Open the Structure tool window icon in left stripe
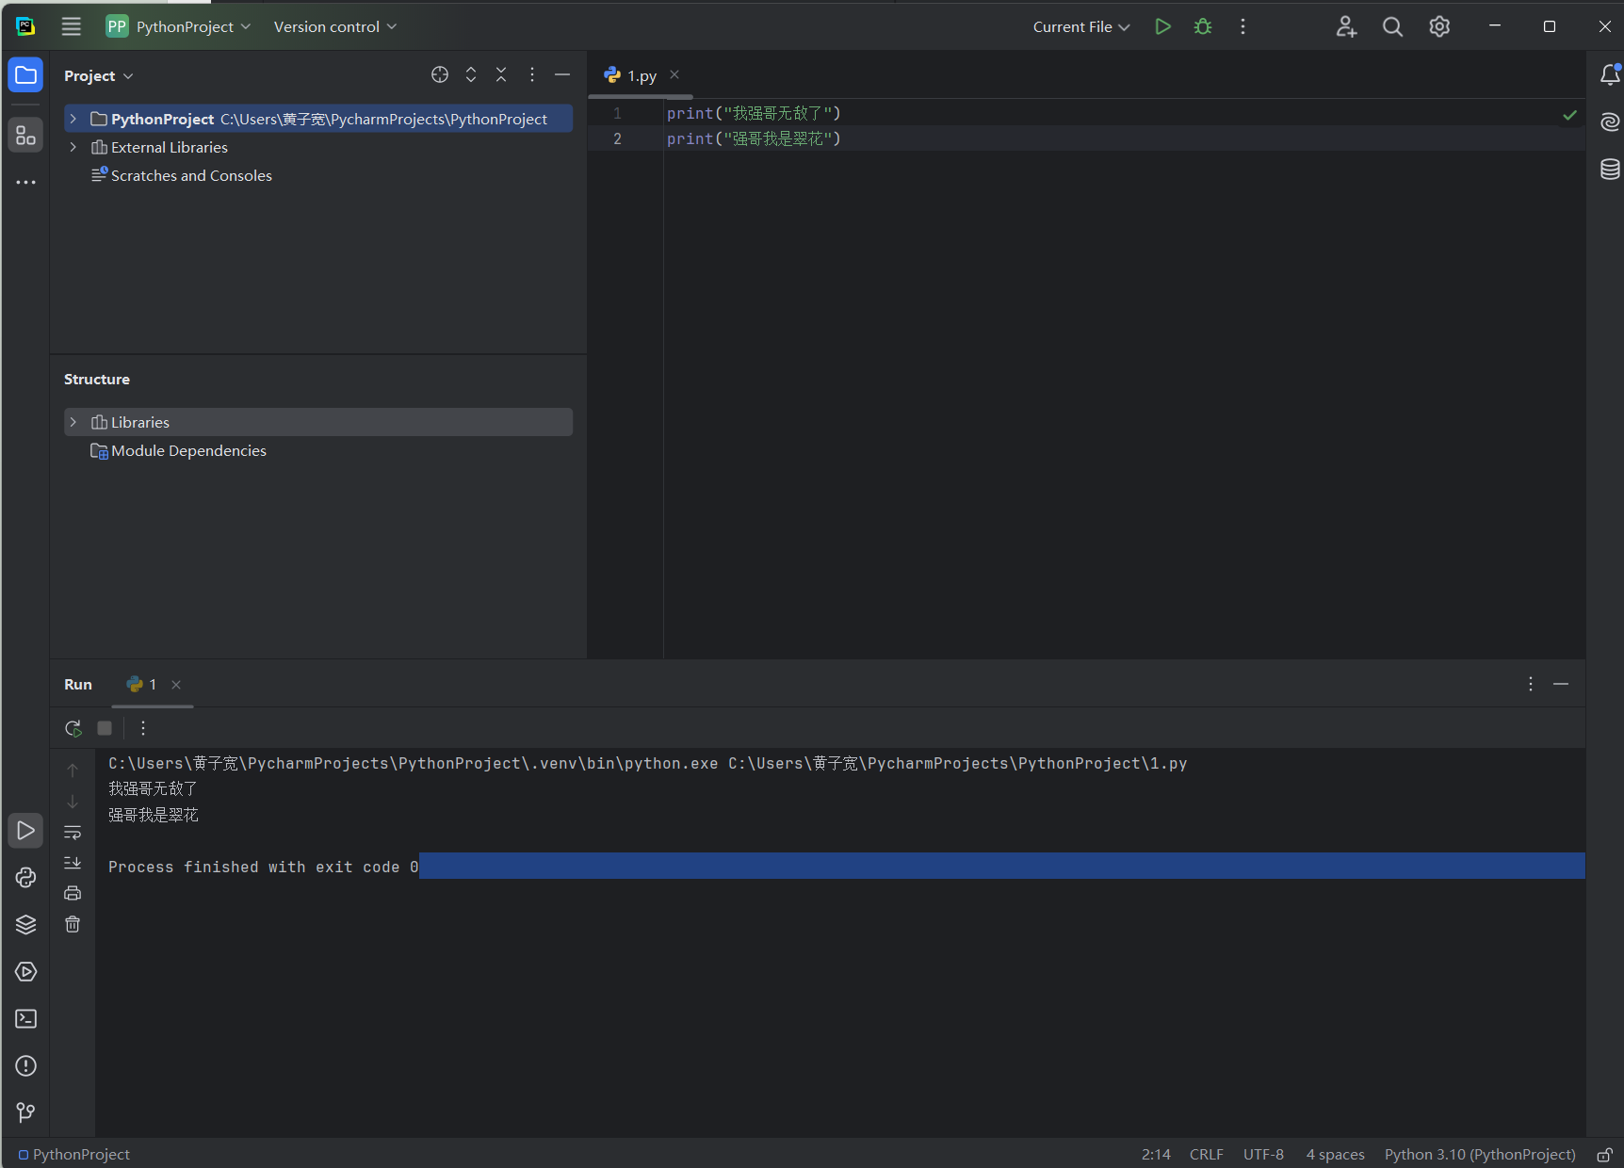1624x1168 pixels. [25, 135]
